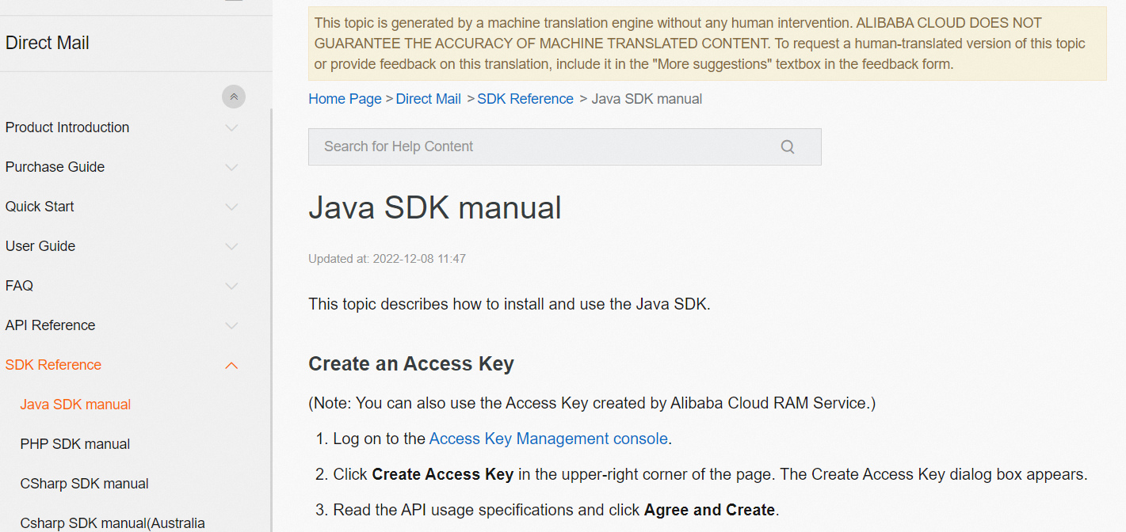This screenshot has height=532, width=1126.
Task: Select CSharp SDK manual in sidebar
Action: [x=84, y=484]
